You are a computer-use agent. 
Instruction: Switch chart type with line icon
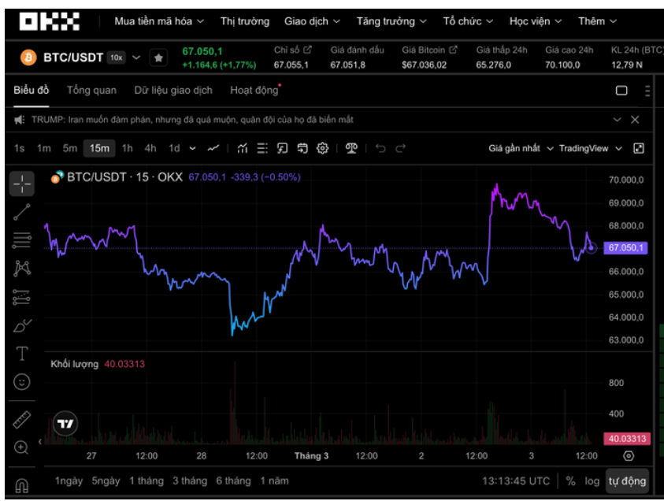click(x=213, y=148)
